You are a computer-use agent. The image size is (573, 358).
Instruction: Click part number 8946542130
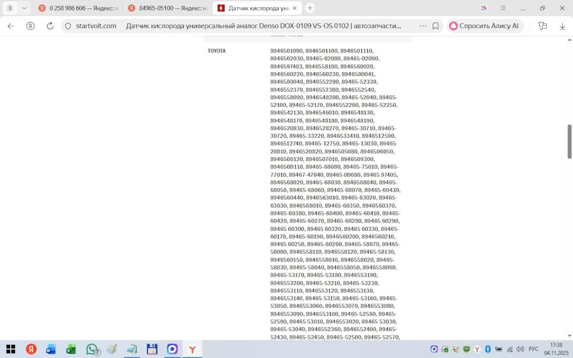(x=286, y=113)
